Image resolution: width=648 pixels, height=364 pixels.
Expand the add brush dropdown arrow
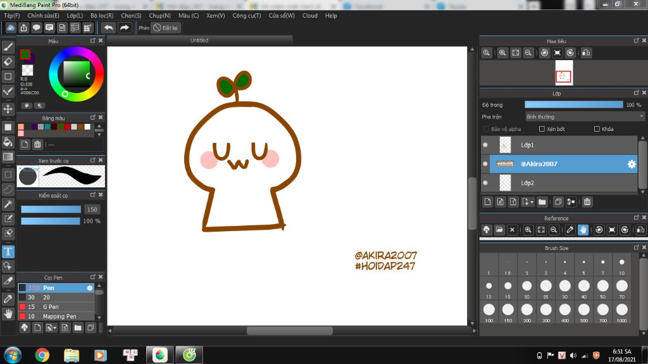(55, 328)
